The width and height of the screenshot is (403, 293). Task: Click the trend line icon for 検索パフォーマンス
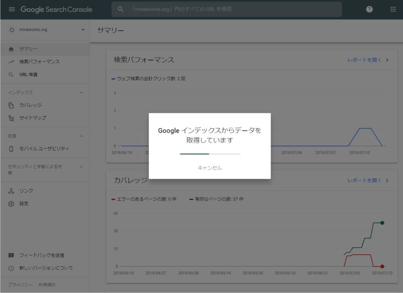11,62
